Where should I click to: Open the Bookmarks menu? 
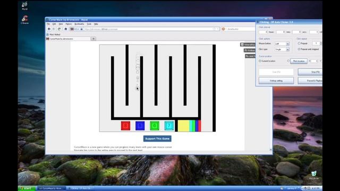click(79, 24)
